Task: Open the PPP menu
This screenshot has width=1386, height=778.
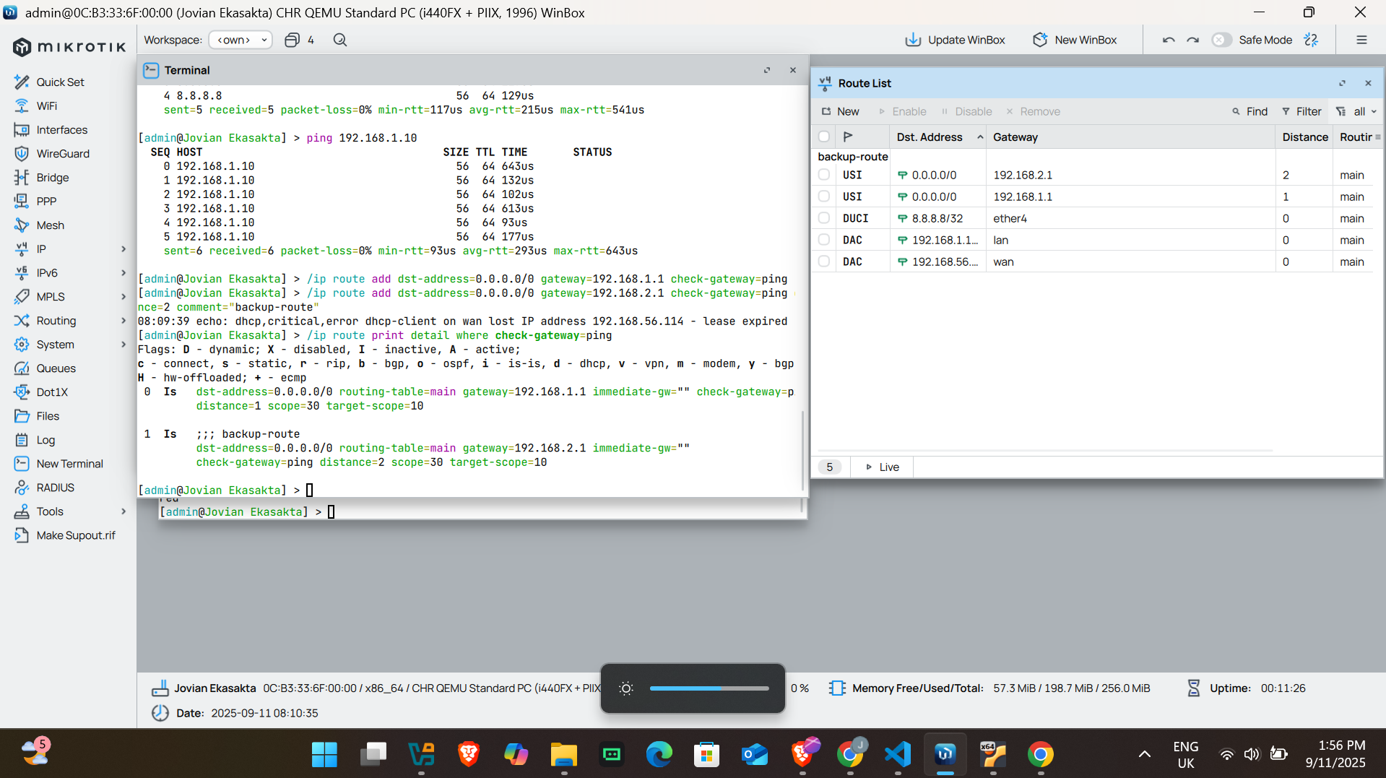Action: [x=46, y=201]
